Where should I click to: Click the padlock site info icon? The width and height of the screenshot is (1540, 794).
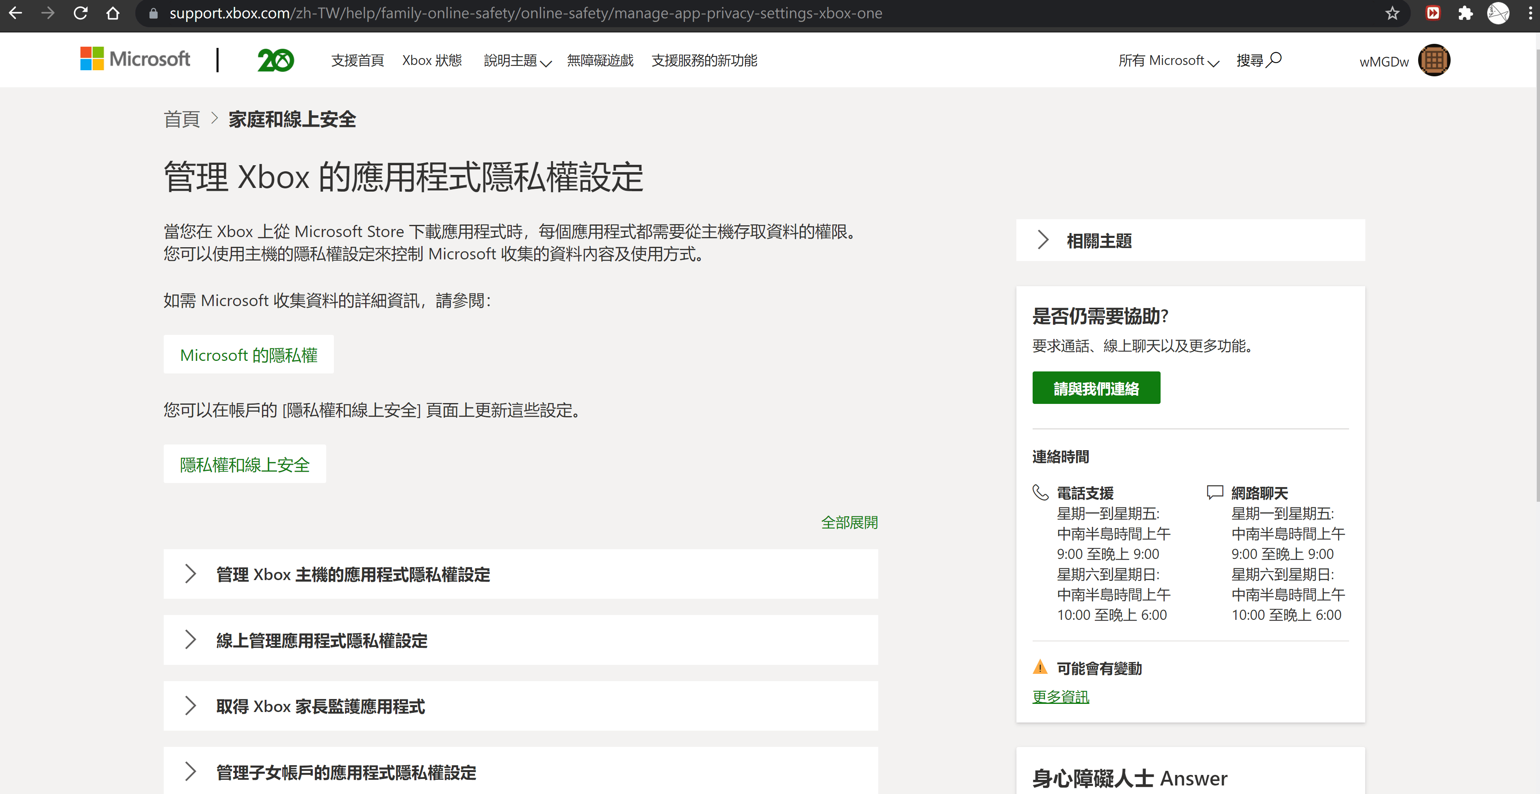click(x=154, y=13)
